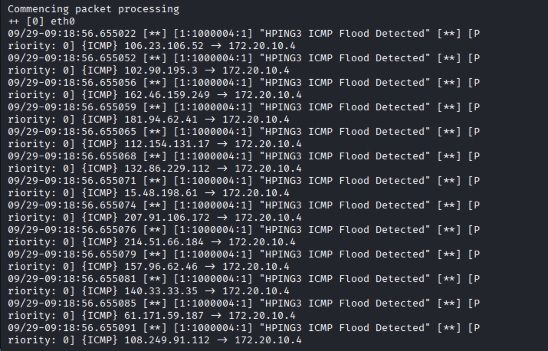Click source IP 106.23.106.52
This screenshot has height=351, width=548.
(164, 46)
